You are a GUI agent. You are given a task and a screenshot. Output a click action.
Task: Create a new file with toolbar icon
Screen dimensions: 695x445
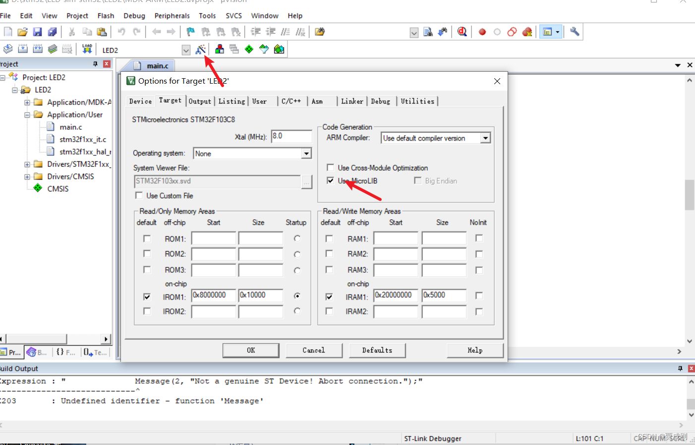8,32
